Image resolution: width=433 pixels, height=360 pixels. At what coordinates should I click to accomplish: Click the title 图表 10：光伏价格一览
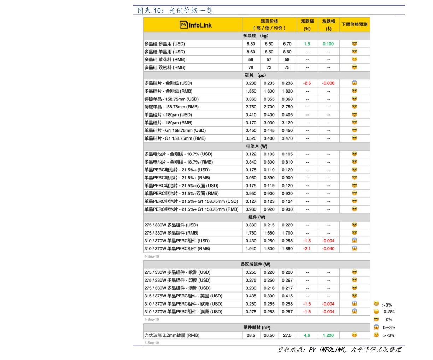pos(175,11)
